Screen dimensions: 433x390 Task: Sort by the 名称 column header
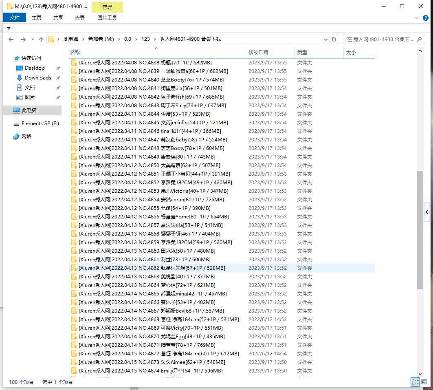pos(157,52)
